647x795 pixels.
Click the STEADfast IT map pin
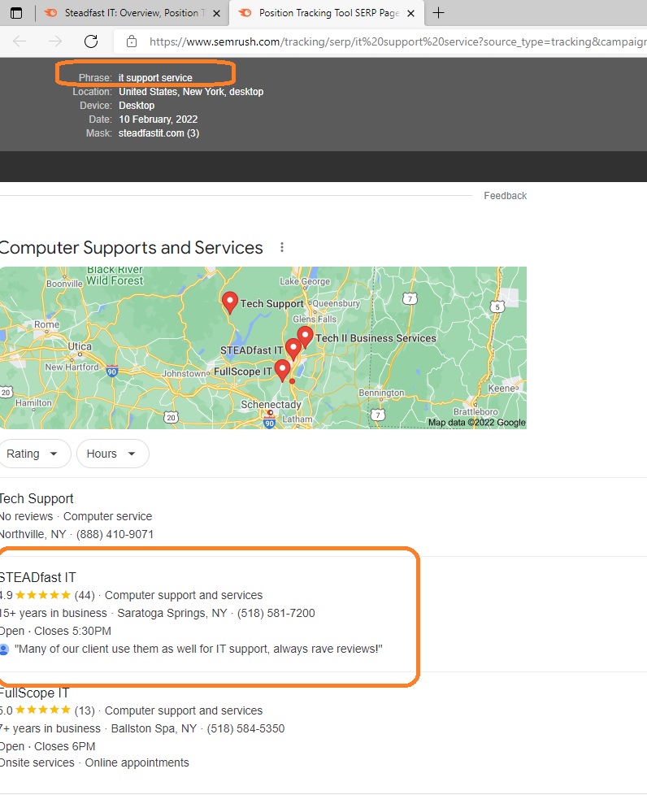coord(293,350)
